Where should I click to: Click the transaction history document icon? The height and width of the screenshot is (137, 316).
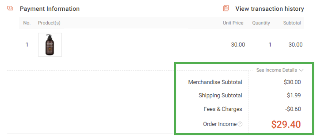pyautogui.click(x=226, y=8)
